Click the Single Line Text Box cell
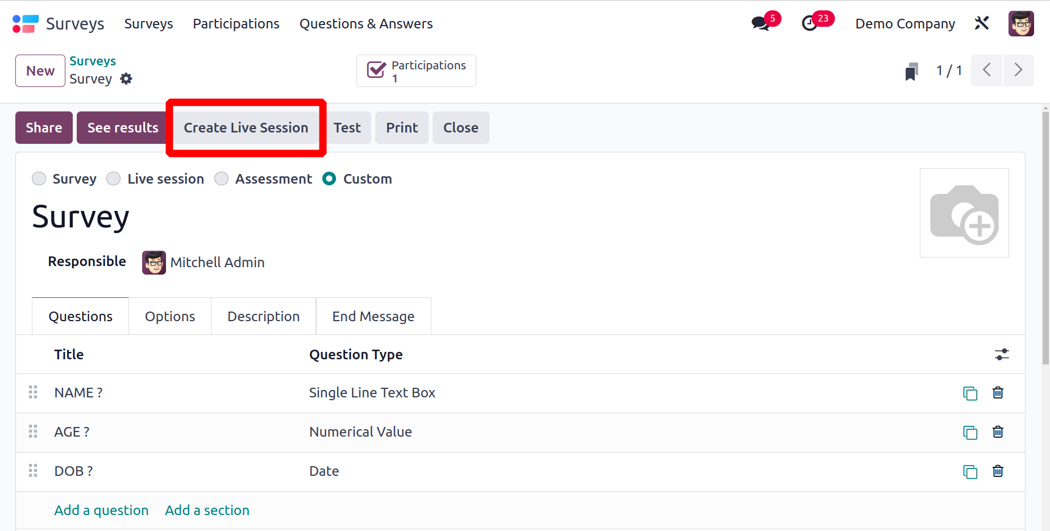Viewport: 1050px width, 531px height. [x=372, y=393]
